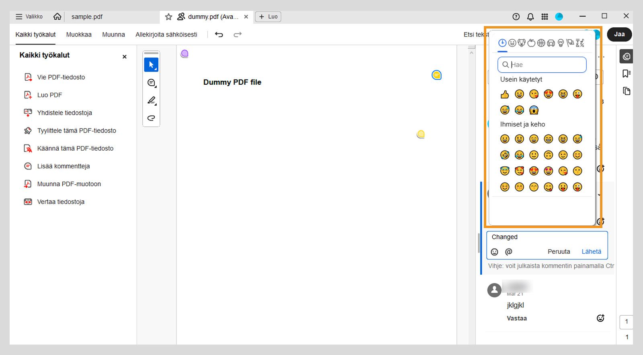Select the arrow selection tool
Screen dimensions: 643x355
(151, 65)
